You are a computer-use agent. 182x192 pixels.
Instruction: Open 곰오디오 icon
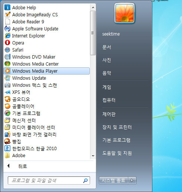pyautogui.click(x=7, y=99)
